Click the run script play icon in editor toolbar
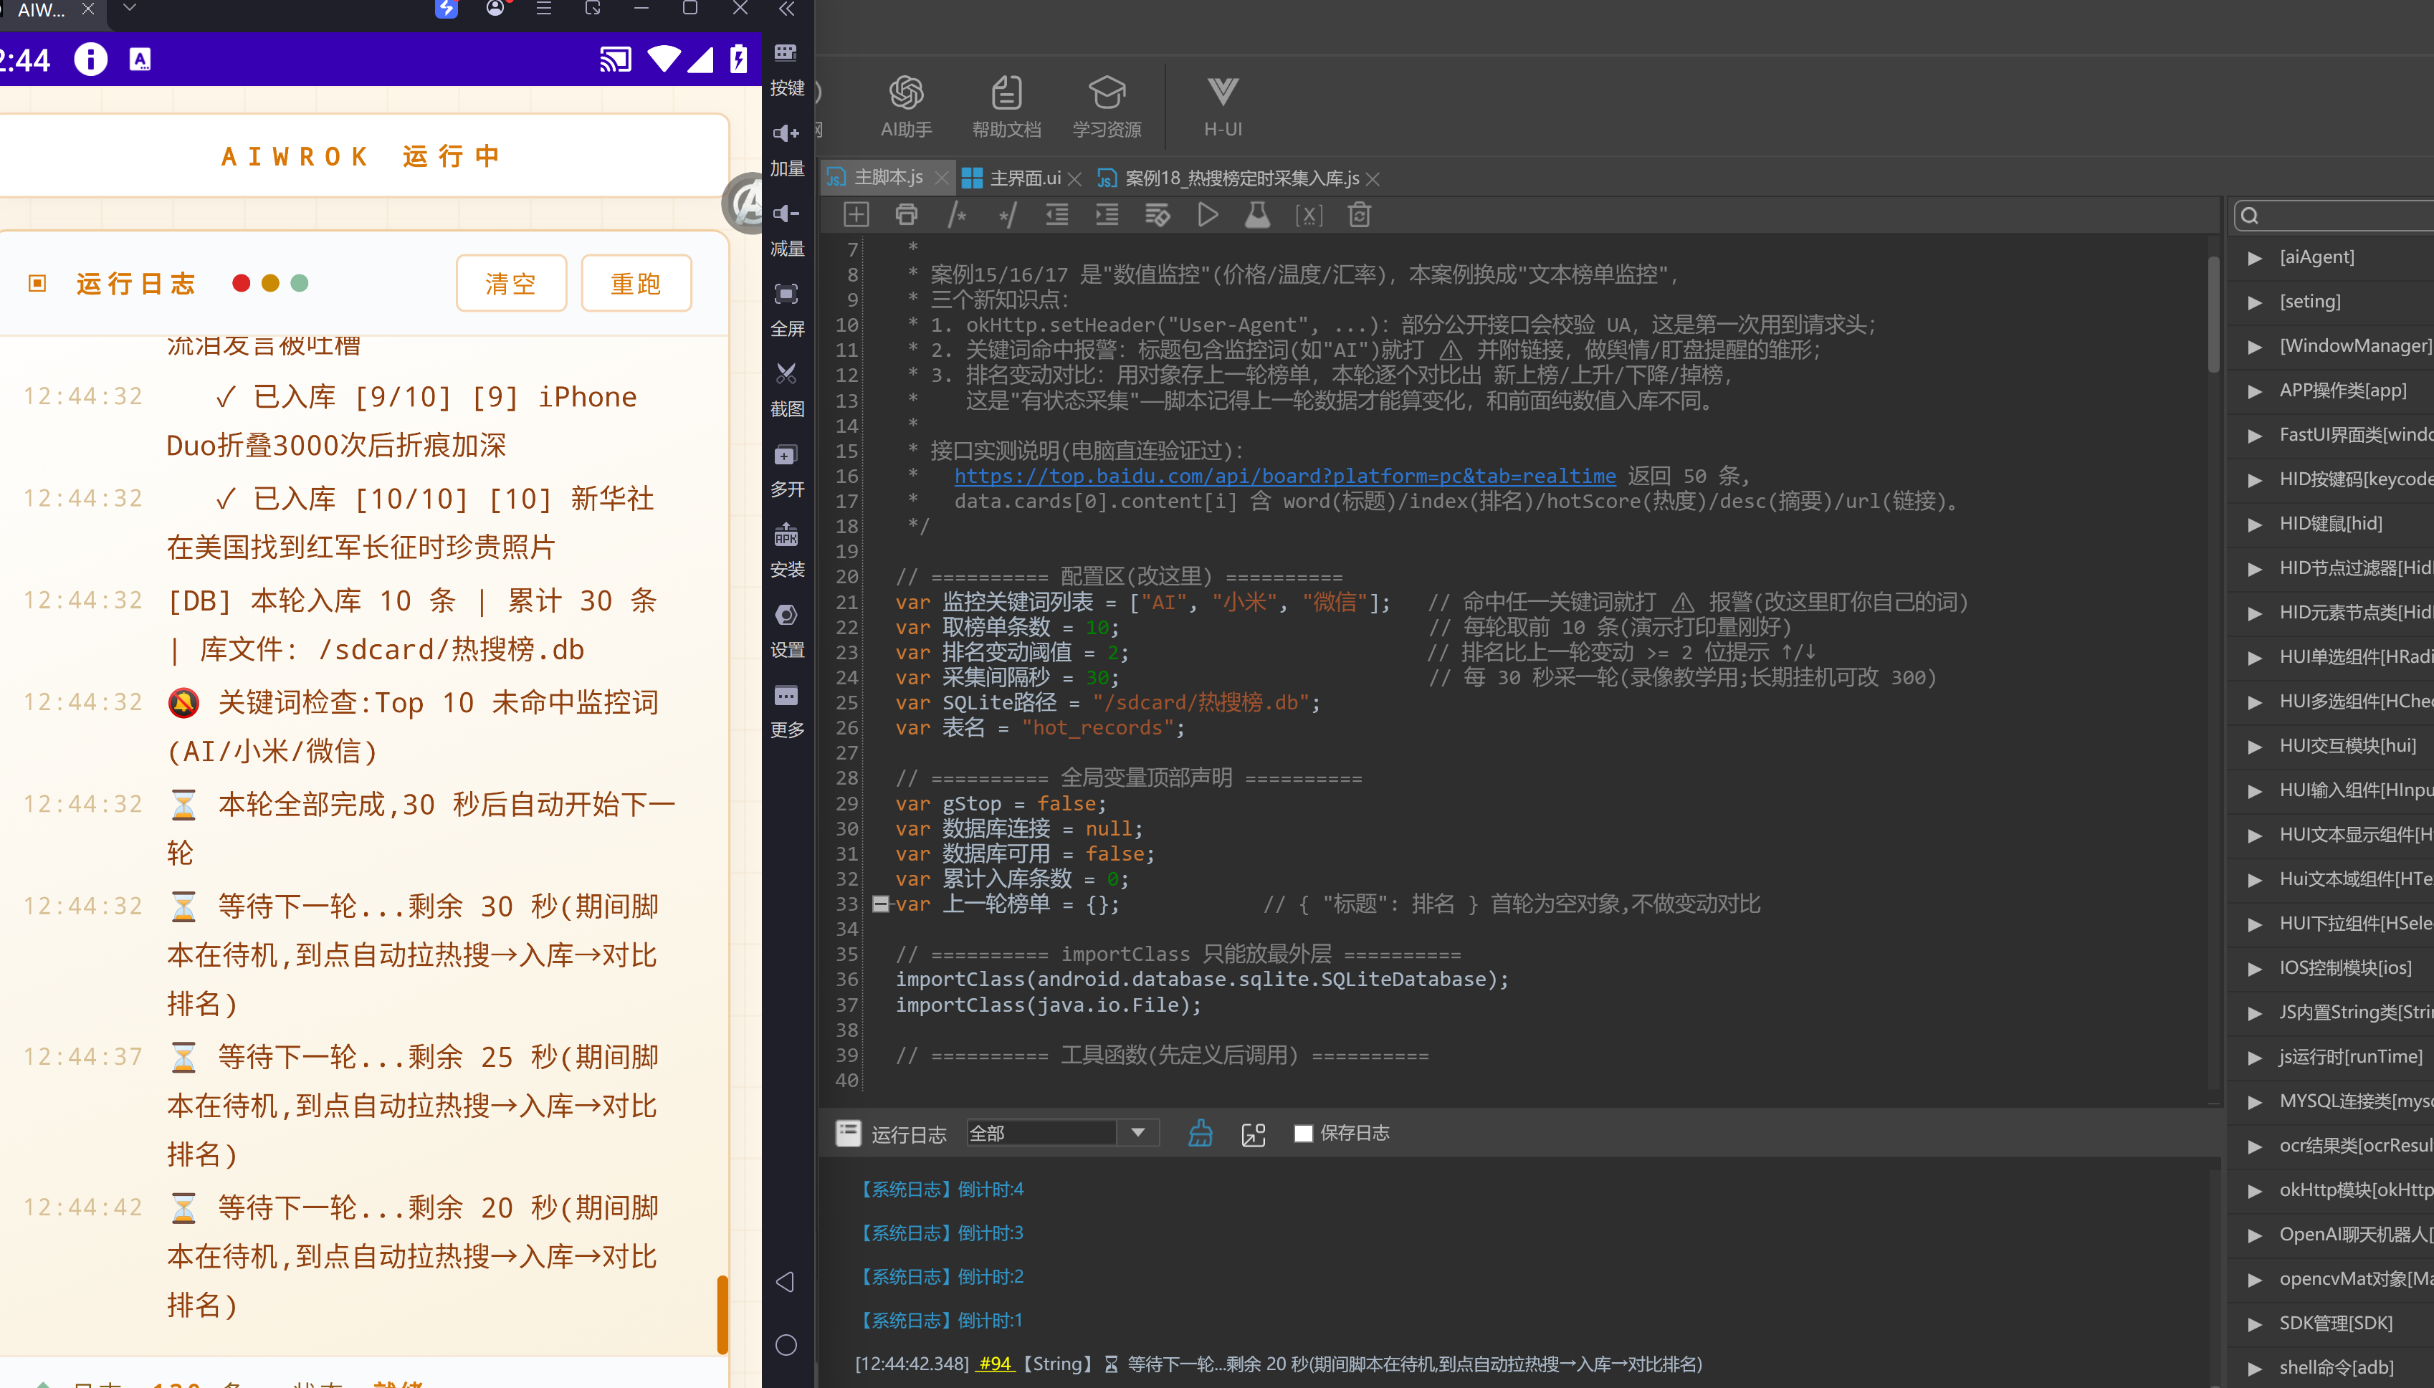Image resolution: width=2434 pixels, height=1388 pixels. (1207, 214)
